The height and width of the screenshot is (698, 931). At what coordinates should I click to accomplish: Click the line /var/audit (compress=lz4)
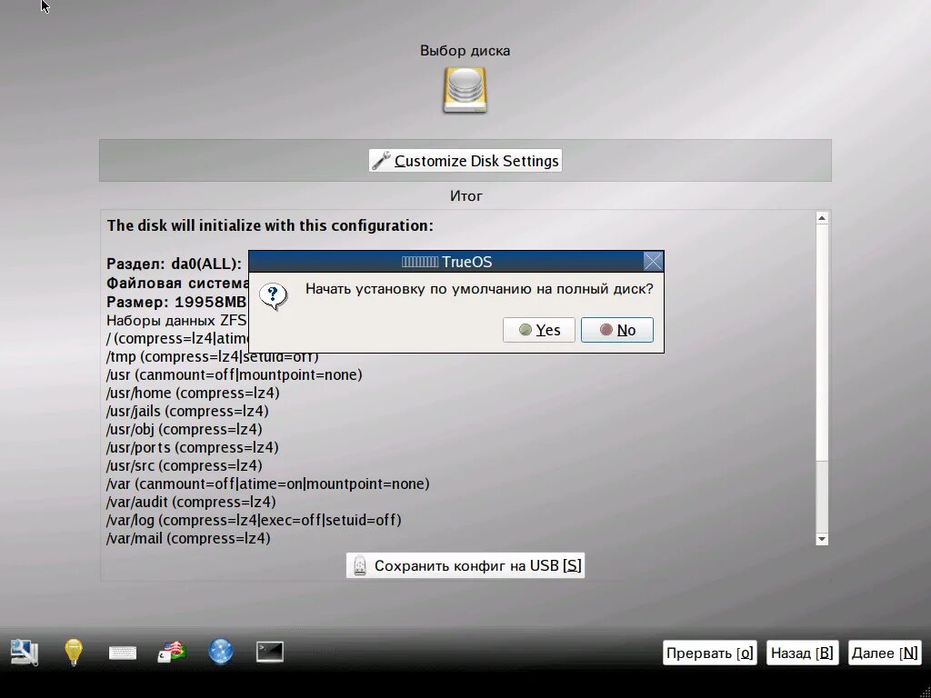pos(191,502)
